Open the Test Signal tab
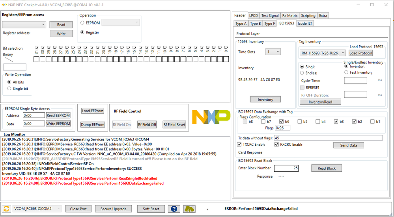The width and height of the screenshot is (394, 217). 270,15
